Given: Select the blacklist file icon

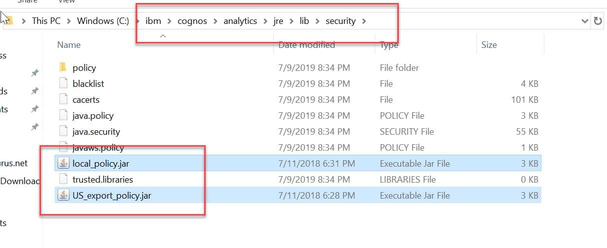Looking at the screenshot, I should tap(63, 83).
